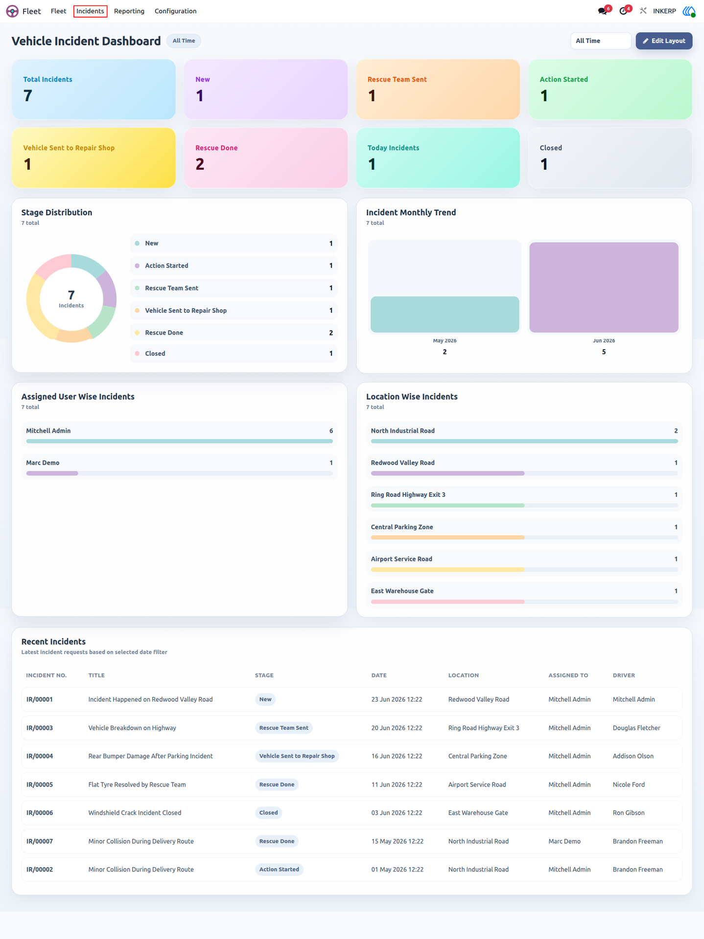Image resolution: width=704 pixels, height=939 pixels.
Task: Open the Fleet menu
Action: [58, 11]
